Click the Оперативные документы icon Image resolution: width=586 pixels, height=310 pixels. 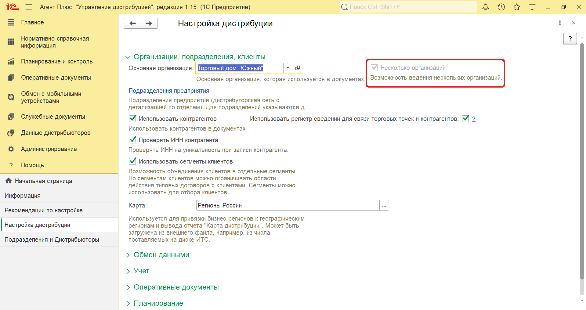[x=11, y=77]
